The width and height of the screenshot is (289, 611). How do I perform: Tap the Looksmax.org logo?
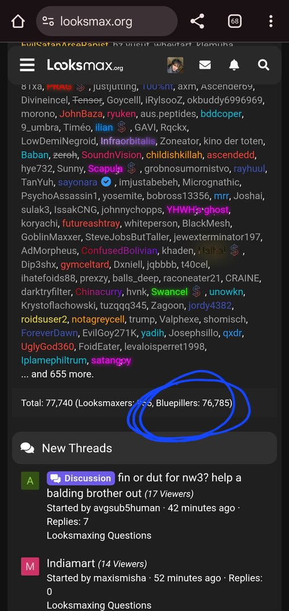coord(85,65)
